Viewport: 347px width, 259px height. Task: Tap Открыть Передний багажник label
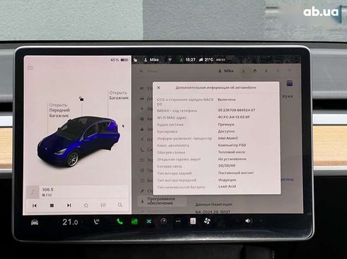coord(59,110)
